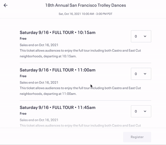Click the sales end date for 10:15am ticket
The image size is (166, 145).
(39, 45)
